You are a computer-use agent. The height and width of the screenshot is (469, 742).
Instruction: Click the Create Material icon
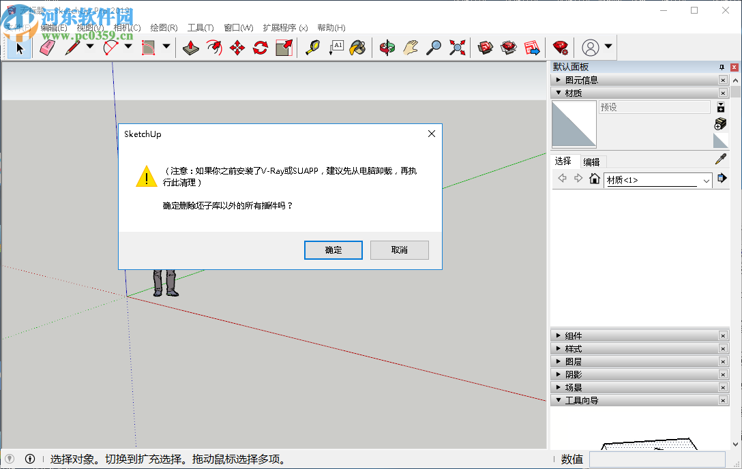click(x=720, y=124)
